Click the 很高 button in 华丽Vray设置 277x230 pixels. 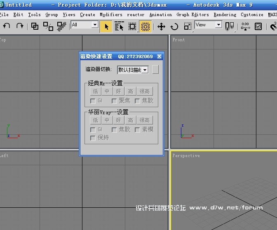coord(145,120)
